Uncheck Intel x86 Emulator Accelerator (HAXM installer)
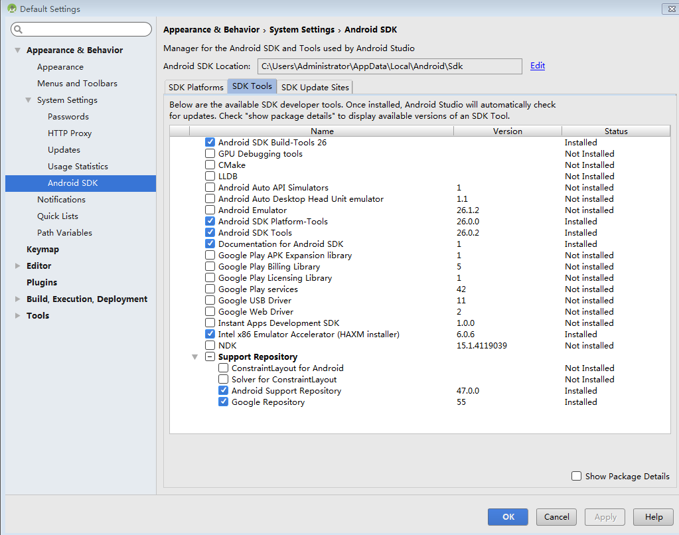679x535 pixels. tap(210, 334)
